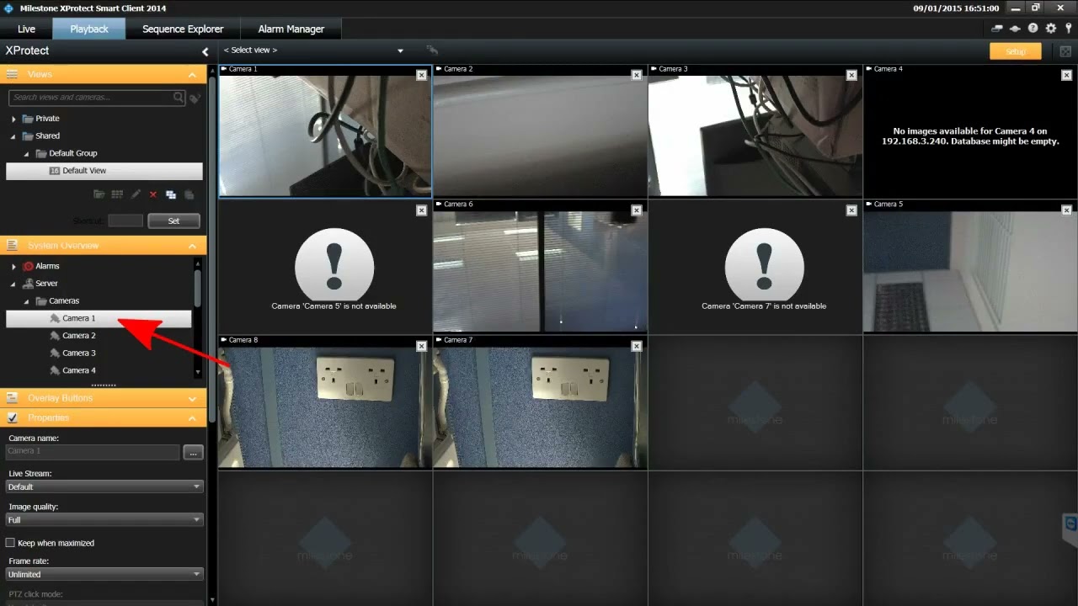This screenshot has height=606, width=1078.
Task: Create new group with folder icon under views
Action: pos(99,194)
